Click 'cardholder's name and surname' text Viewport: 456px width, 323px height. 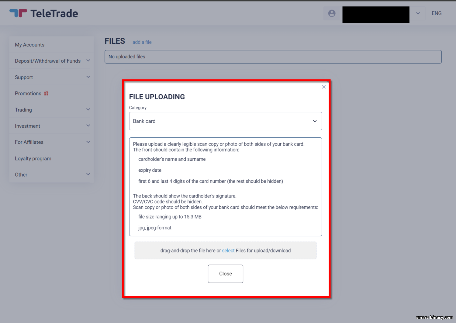tap(172, 159)
